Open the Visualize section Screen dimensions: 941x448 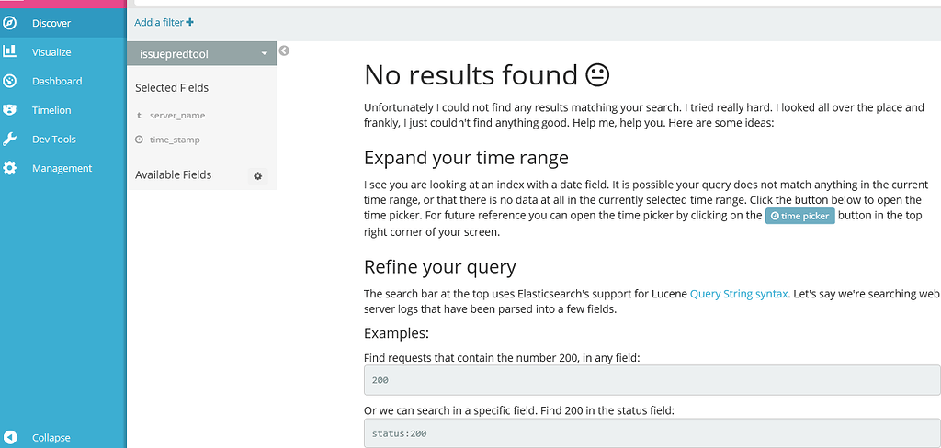(51, 52)
